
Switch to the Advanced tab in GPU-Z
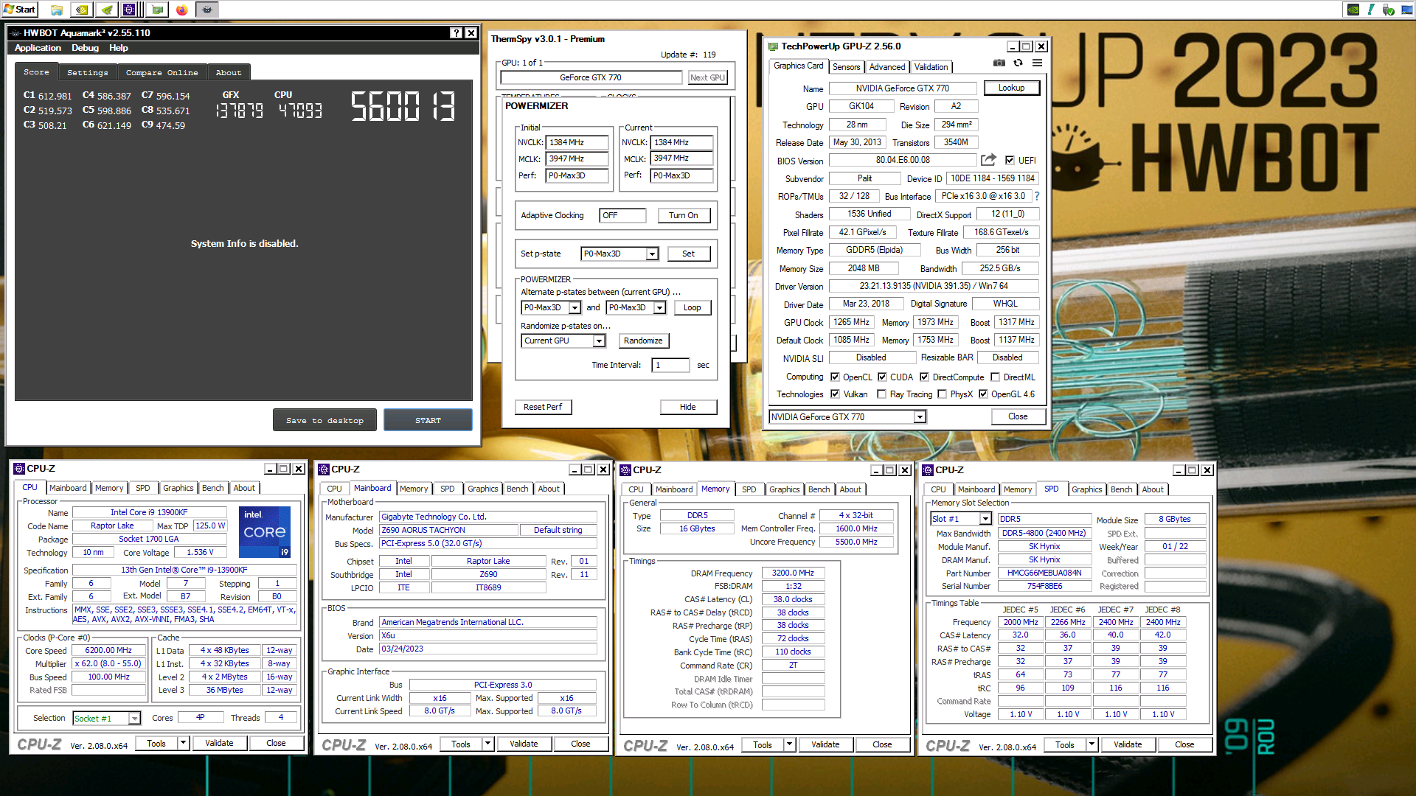tap(886, 67)
